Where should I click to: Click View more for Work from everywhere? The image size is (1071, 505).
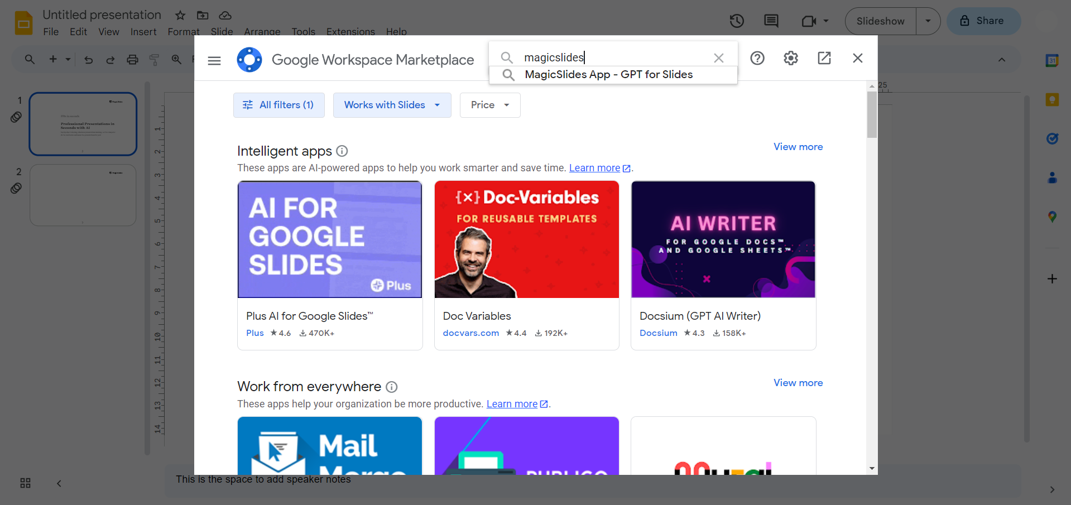coord(798,383)
